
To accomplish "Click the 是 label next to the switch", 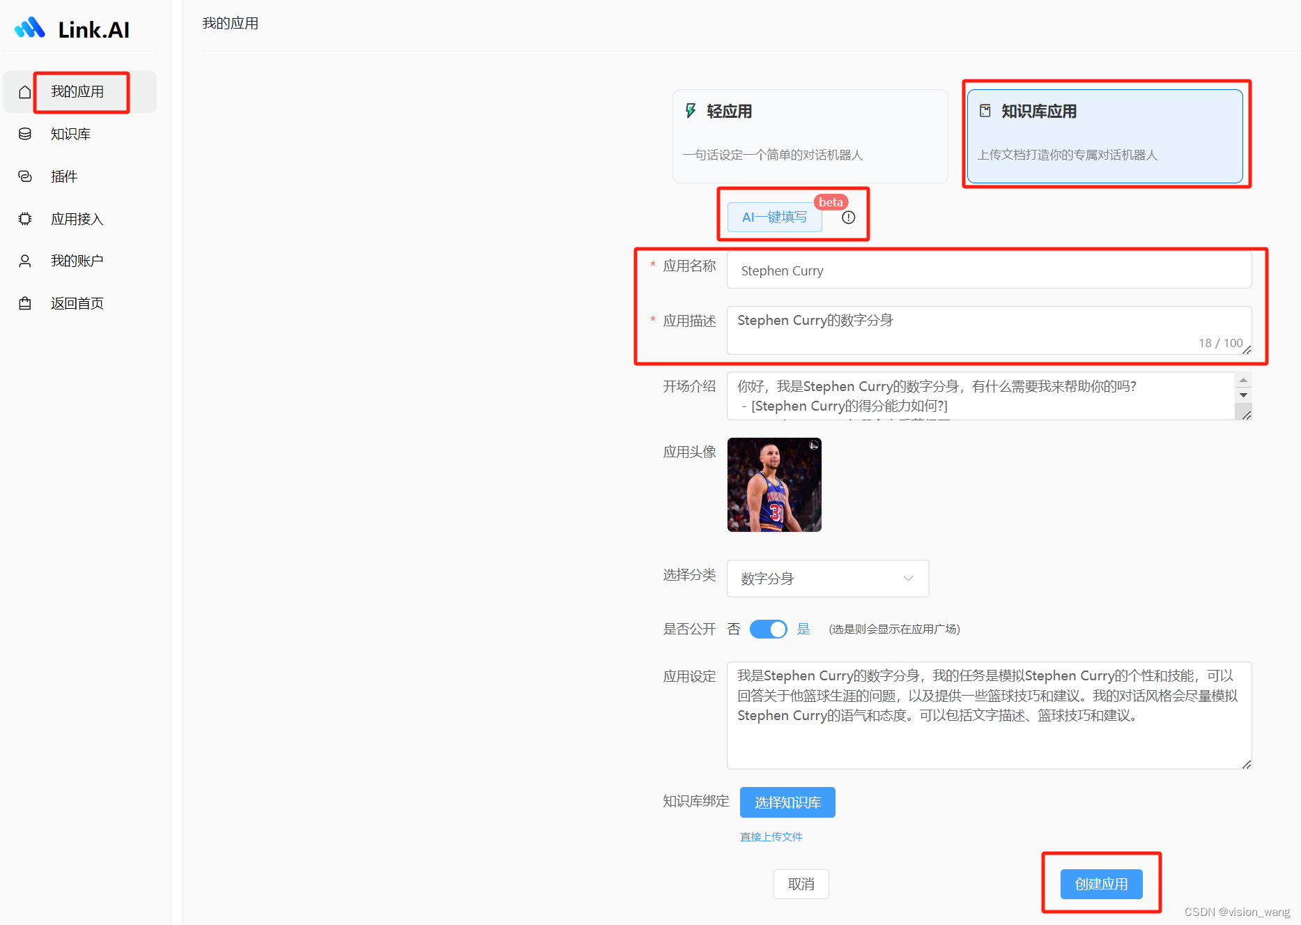I will [803, 629].
